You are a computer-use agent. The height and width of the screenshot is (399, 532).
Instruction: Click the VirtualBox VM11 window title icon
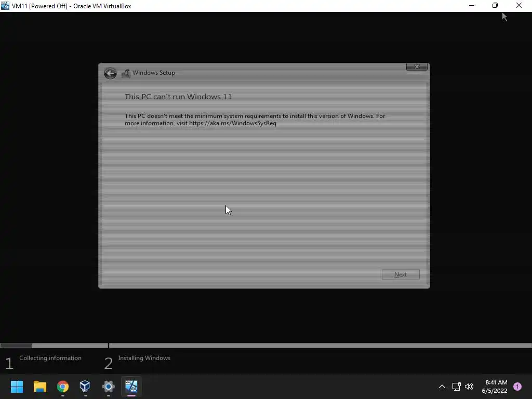coord(5,6)
